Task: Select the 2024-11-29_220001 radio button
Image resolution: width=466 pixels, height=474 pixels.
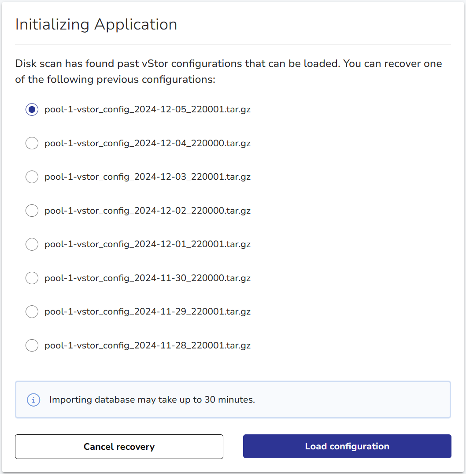Action: click(x=32, y=311)
